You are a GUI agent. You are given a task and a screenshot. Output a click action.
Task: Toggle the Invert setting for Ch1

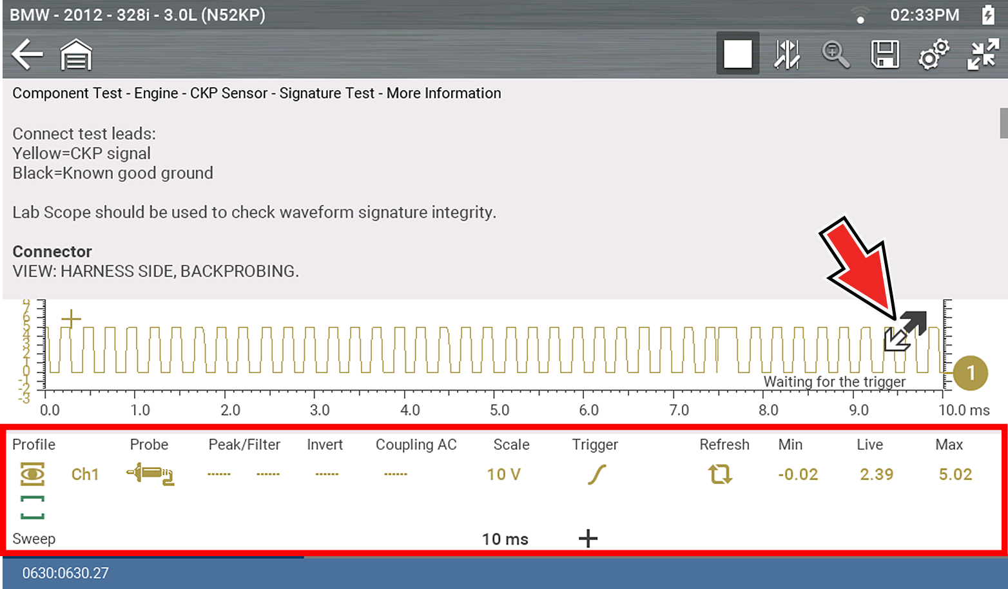pyautogui.click(x=327, y=474)
